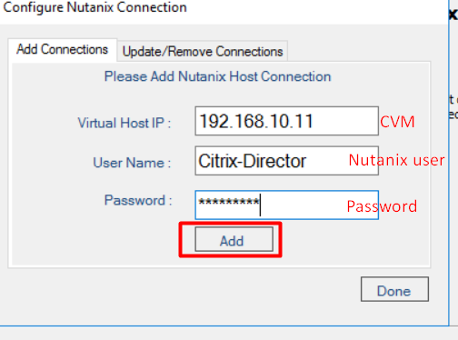Image resolution: width=458 pixels, height=340 pixels.
Task: Focus the User Name text box
Action: (286, 161)
